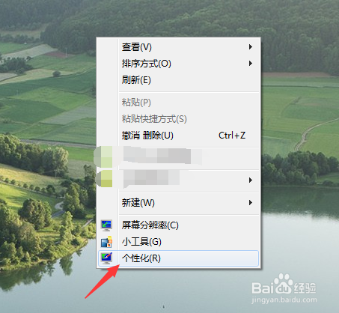Click the greyed 粘贴(P) entry
The image size is (339, 313).
pos(178,103)
